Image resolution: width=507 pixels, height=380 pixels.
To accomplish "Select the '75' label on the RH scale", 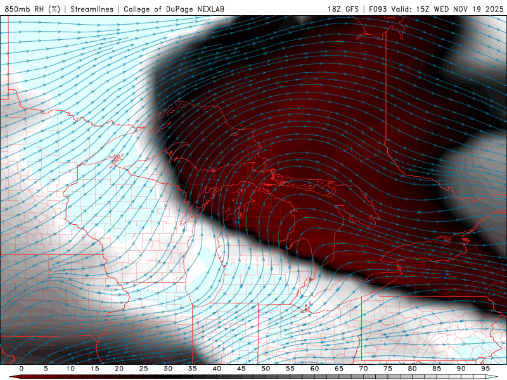I will (x=388, y=369).
